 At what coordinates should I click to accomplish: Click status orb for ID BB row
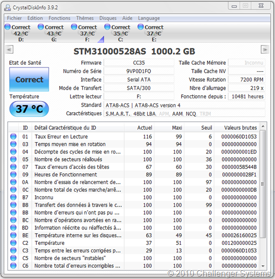click(x=13, y=213)
